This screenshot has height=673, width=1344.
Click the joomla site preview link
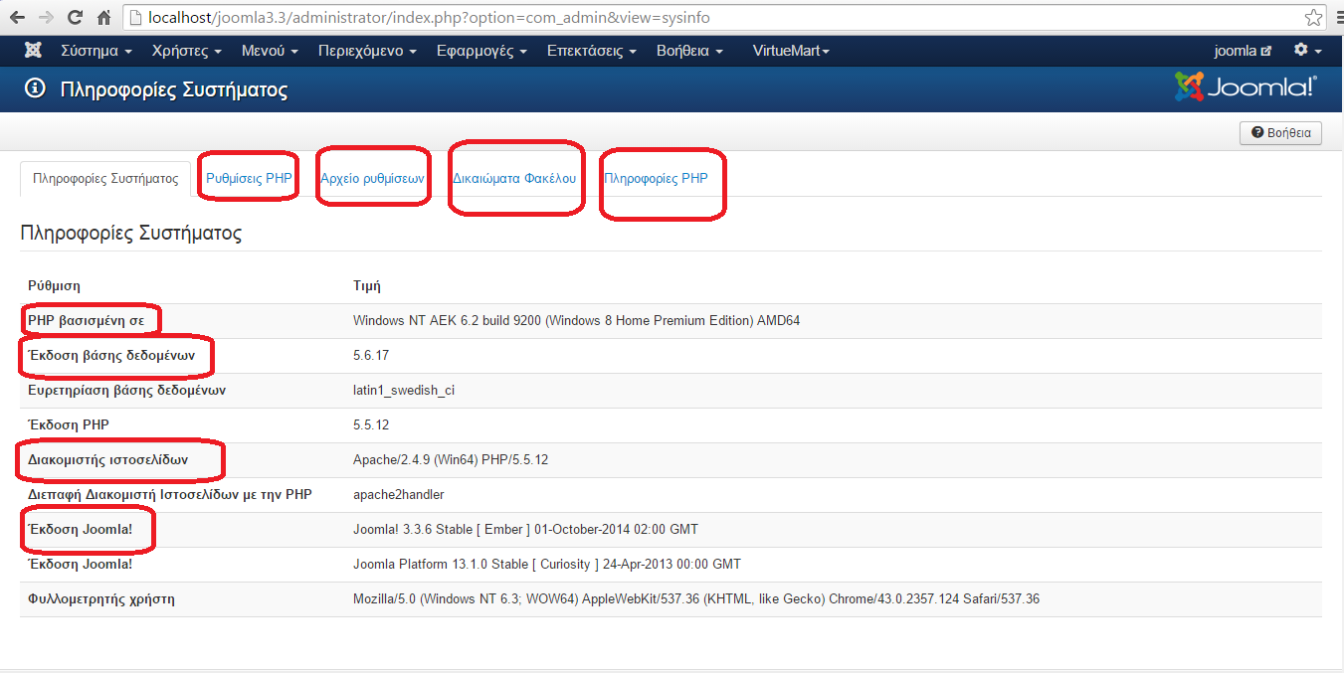(x=1243, y=51)
